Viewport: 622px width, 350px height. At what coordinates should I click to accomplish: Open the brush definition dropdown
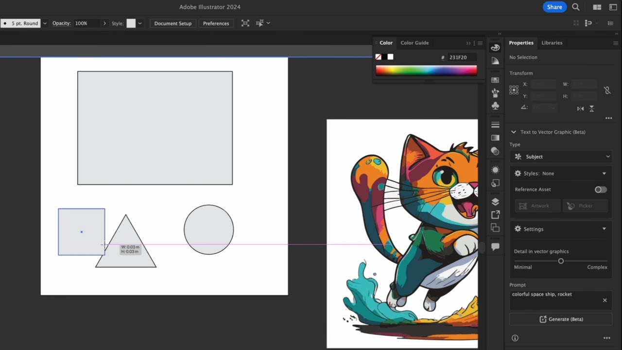coord(45,23)
